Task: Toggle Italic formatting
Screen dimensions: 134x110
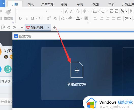Action: 27,18
